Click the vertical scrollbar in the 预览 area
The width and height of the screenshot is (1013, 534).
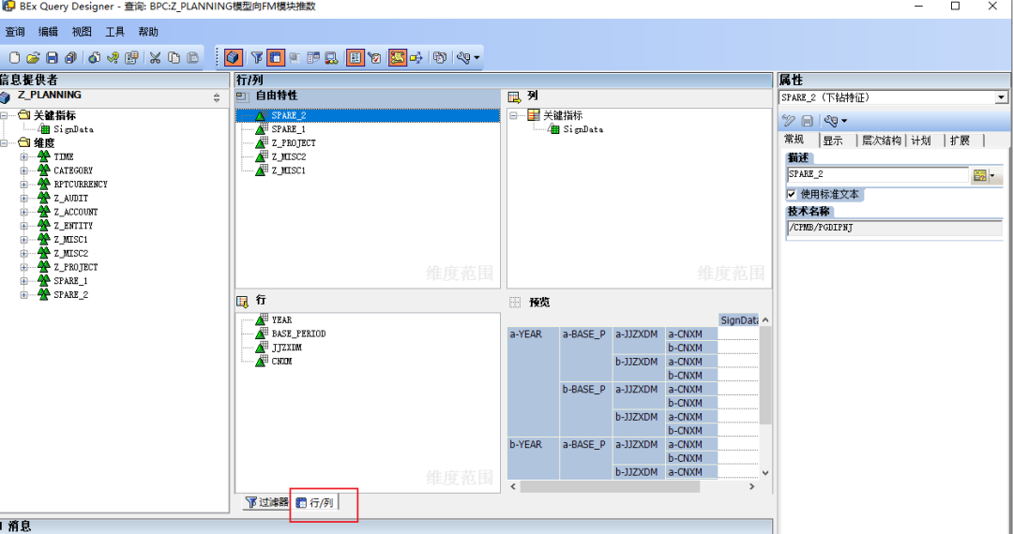pyautogui.click(x=765, y=376)
